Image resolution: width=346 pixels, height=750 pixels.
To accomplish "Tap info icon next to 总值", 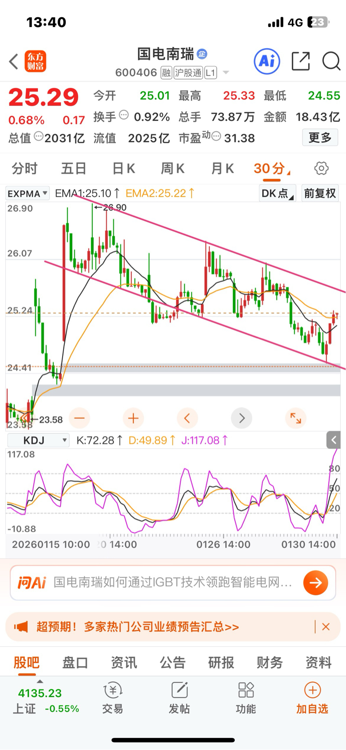I will click(x=39, y=136).
